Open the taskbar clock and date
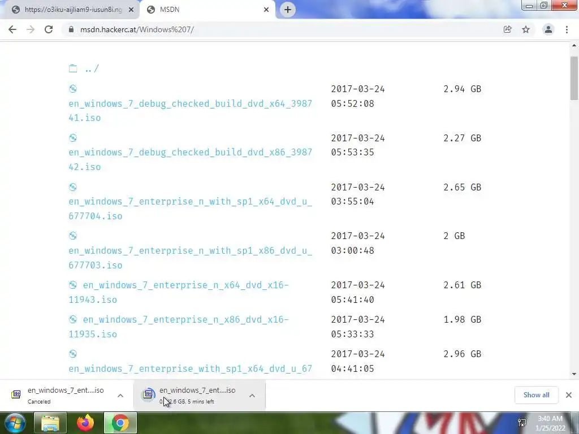 click(550, 423)
